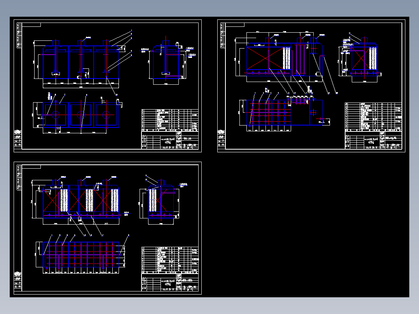Click the parts list table in top-right sheet
The height and width of the screenshot is (314, 419).
pos(373,116)
